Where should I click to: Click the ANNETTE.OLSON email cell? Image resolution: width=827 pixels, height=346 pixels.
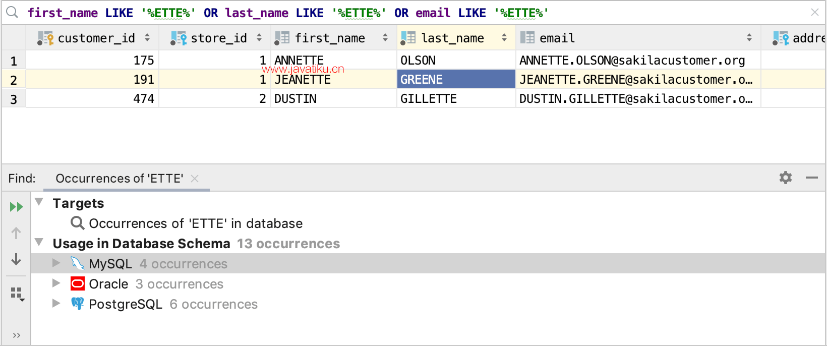tap(638, 61)
